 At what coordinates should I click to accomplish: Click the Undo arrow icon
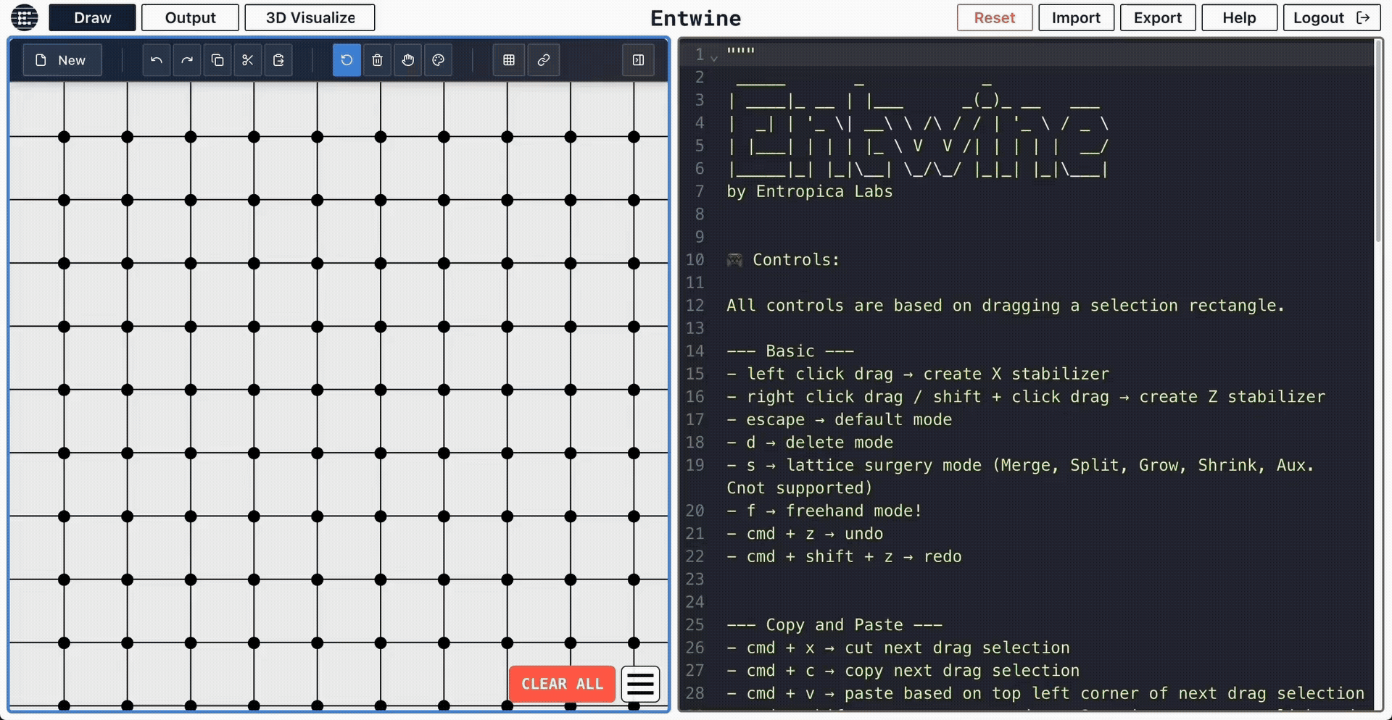(156, 60)
